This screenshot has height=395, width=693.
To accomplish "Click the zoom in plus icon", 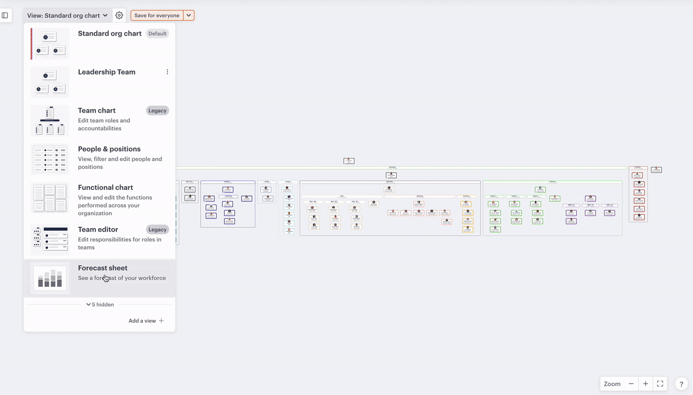I will point(645,384).
